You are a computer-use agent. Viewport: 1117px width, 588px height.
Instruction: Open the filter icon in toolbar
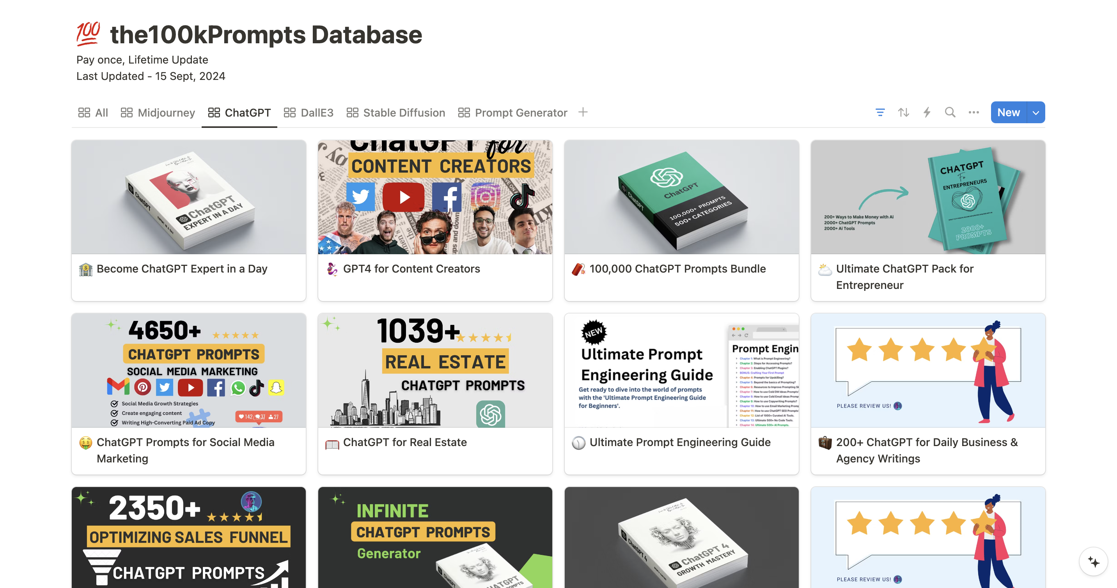tap(880, 113)
